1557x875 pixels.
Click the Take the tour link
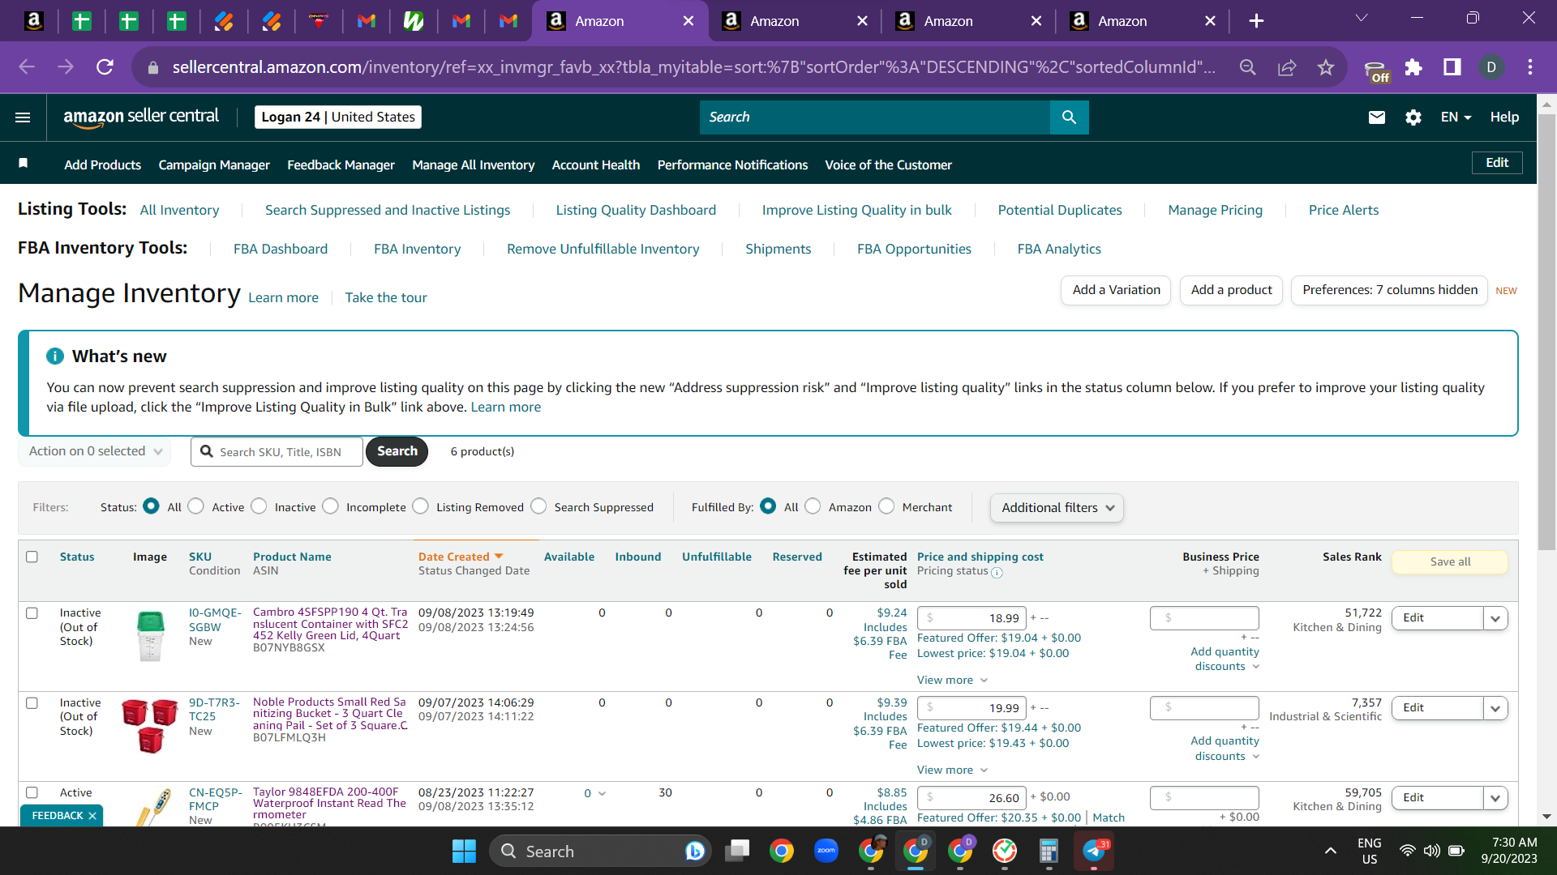point(386,297)
